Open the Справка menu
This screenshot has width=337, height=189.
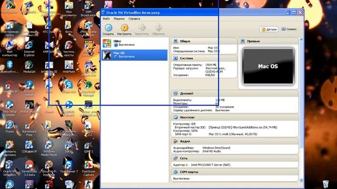click(134, 19)
